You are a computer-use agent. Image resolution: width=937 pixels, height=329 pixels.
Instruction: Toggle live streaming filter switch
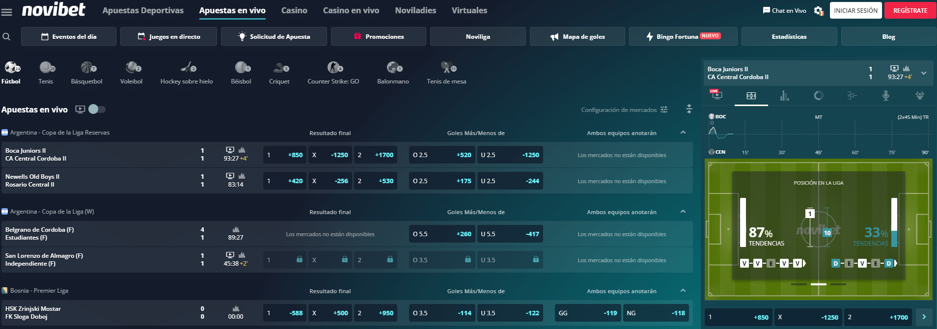(97, 109)
